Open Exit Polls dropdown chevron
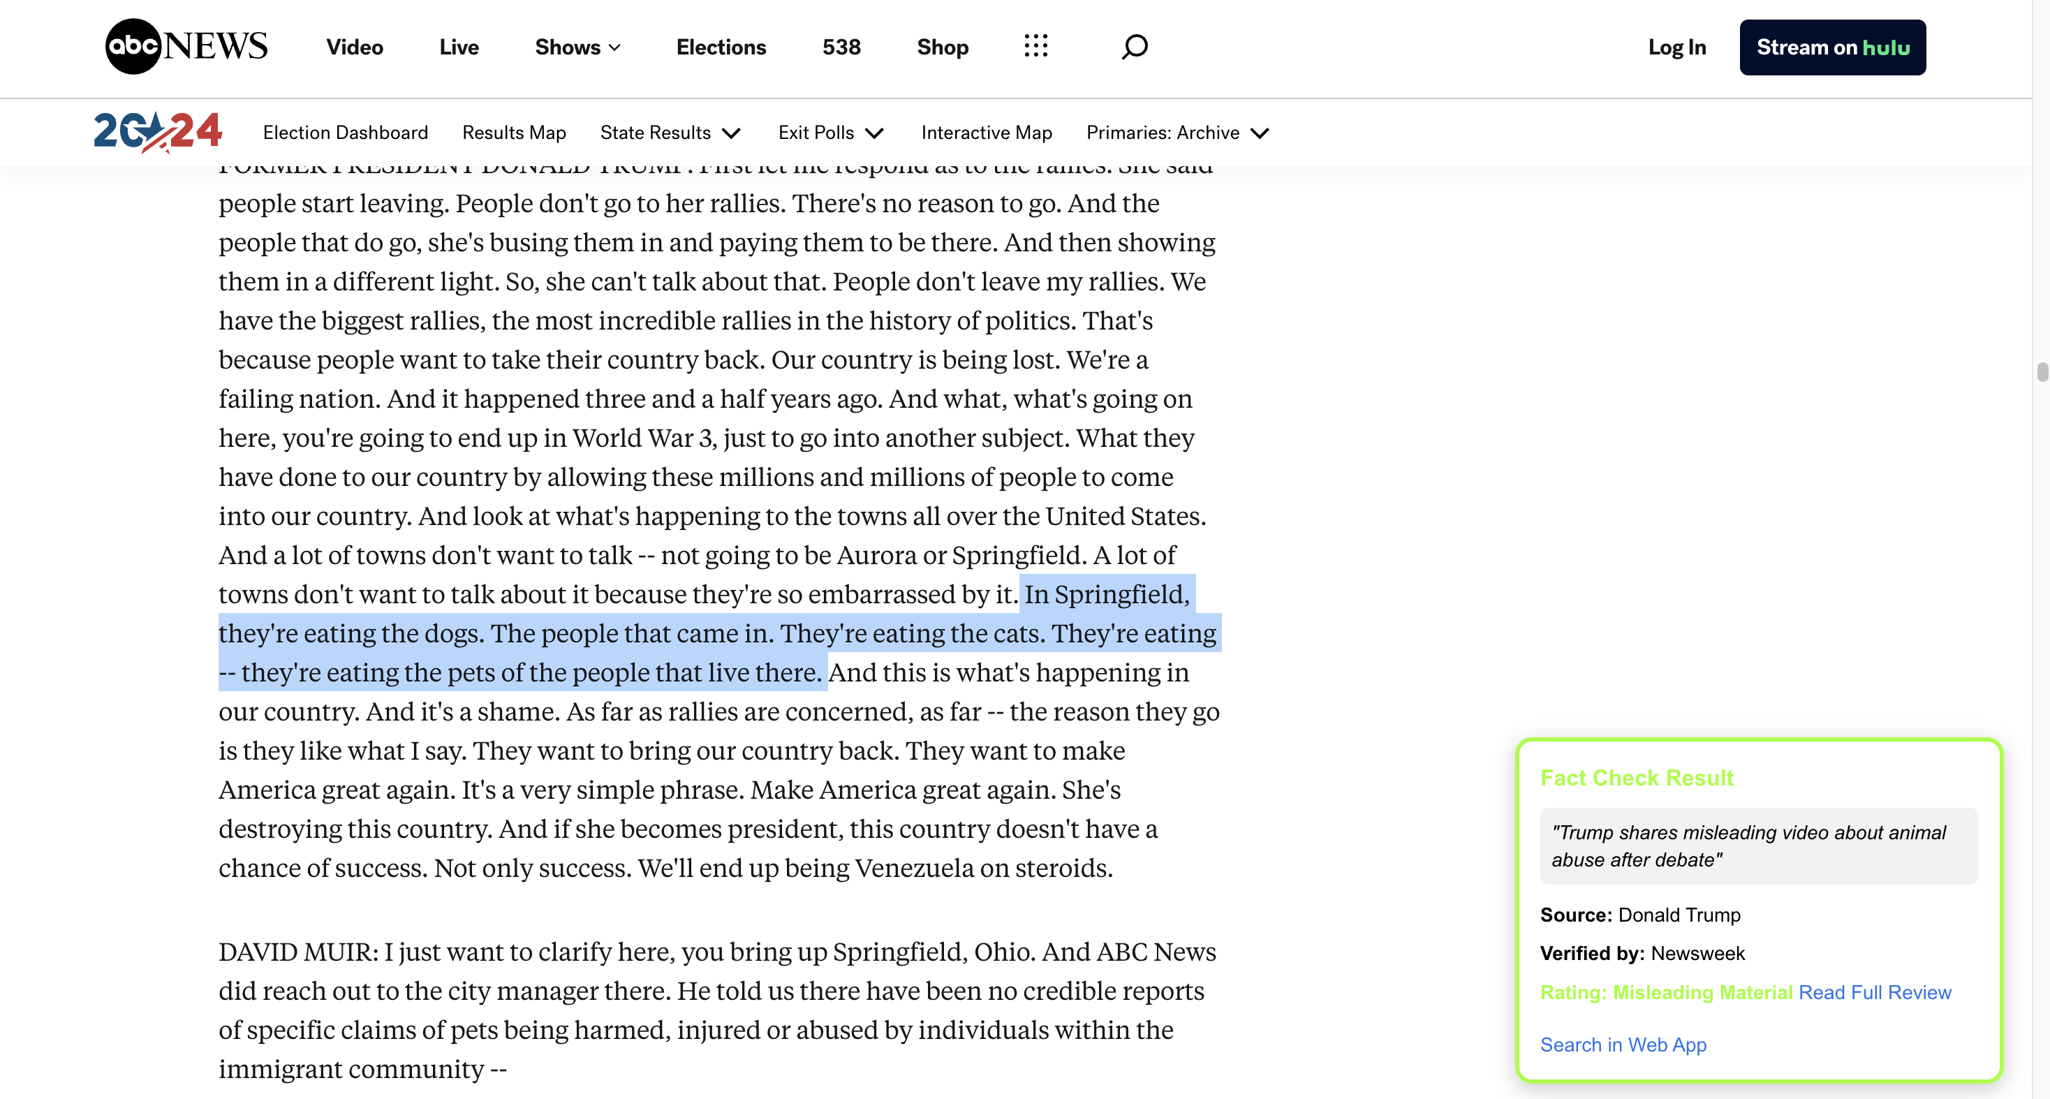This screenshot has height=1099, width=2050. point(875,133)
